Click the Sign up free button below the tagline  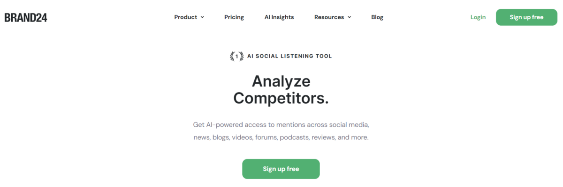[281, 169]
